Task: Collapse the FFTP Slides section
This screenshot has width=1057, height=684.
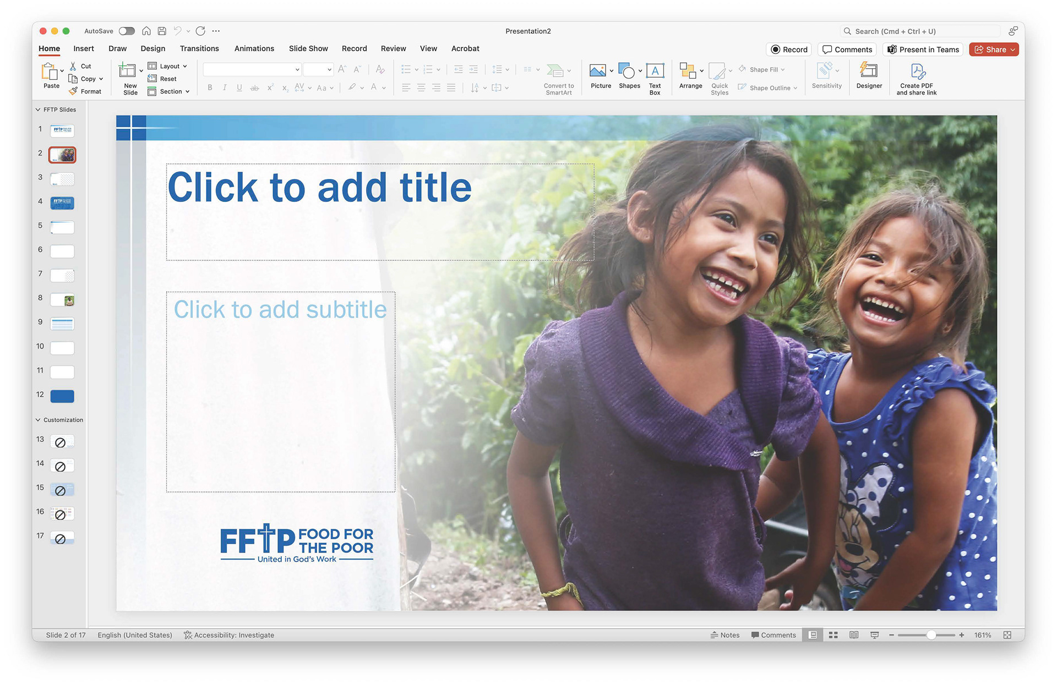Action: 38,110
